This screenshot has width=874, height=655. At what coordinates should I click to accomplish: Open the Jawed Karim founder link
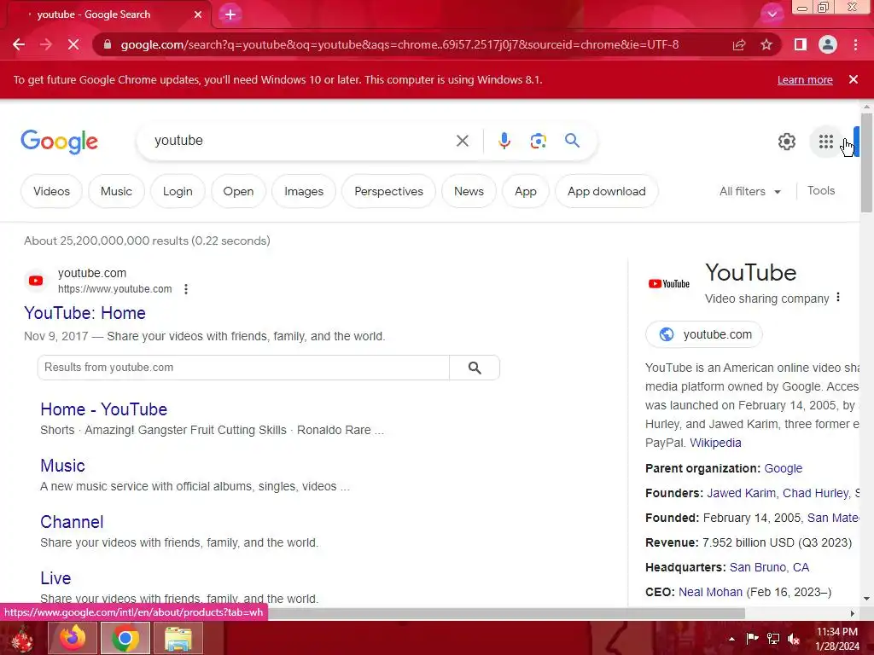[x=741, y=493]
